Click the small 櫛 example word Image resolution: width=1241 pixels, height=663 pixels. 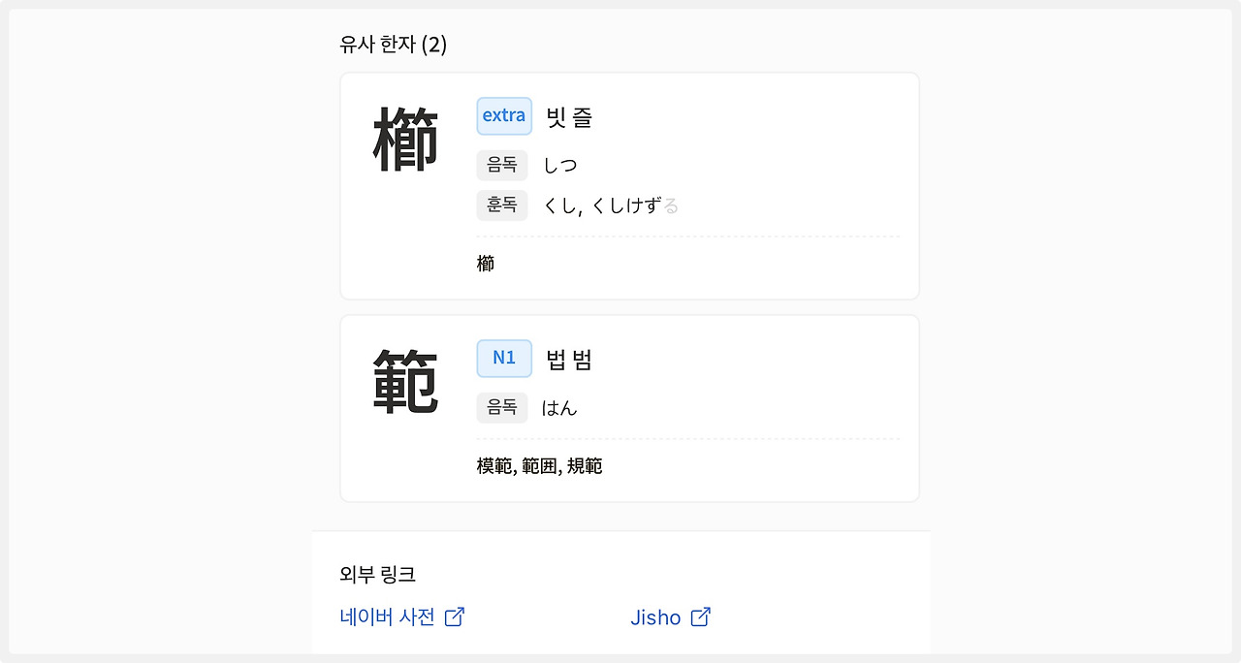point(486,264)
